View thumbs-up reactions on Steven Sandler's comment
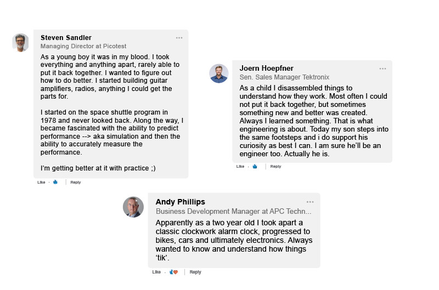This screenshot has height=290, width=439. (x=55, y=182)
